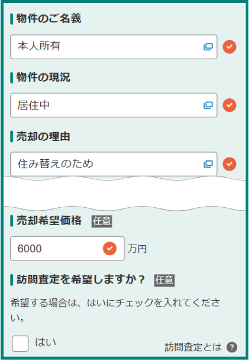Screen dimensions: 249x360
Task: Click orange checkmark beside 居住中
Action: 229,105
